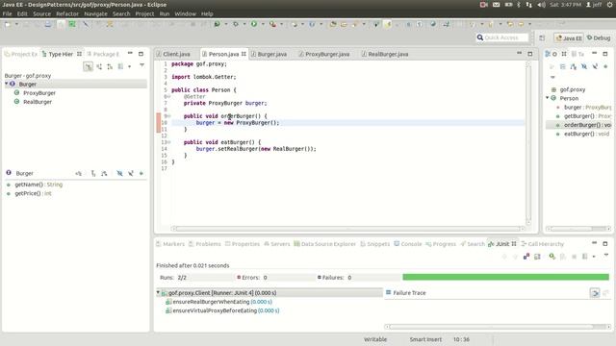This screenshot has width=616, height=346.
Task: Select the ensureVirtualProxyBeforeEating test result
Action: click(222, 310)
